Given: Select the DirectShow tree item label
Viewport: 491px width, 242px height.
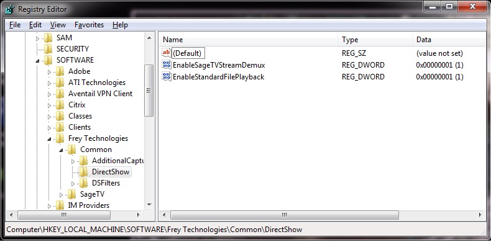Looking at the screenshot, I should point(111,172).
